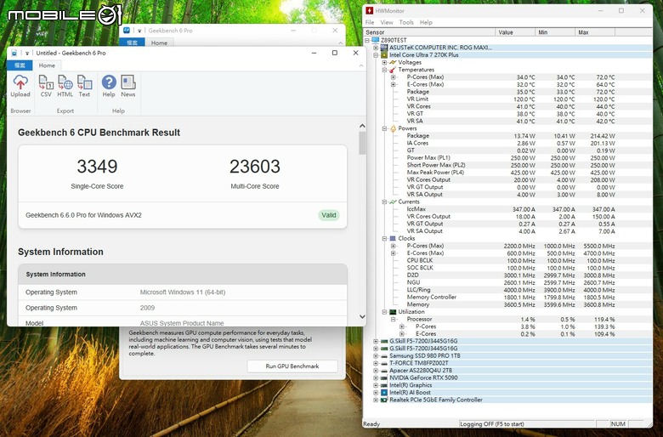Select the Voltages icon in HWMonitor
The image size is (663, 437).
click(x=393, y=62)
